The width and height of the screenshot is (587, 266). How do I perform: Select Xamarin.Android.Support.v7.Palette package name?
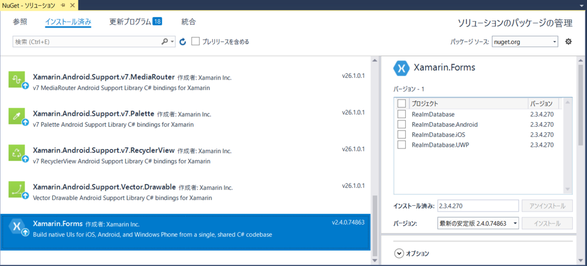point(93,114)
